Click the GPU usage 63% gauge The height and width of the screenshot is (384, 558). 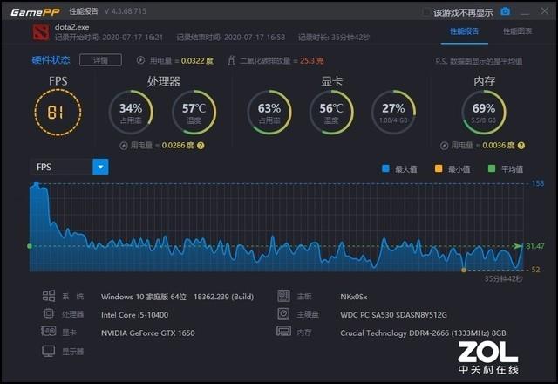[269, 113]
